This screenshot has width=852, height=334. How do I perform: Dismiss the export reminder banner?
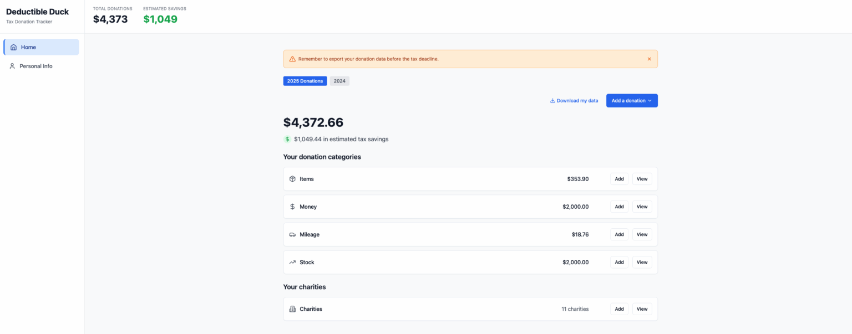pos(649,59)
